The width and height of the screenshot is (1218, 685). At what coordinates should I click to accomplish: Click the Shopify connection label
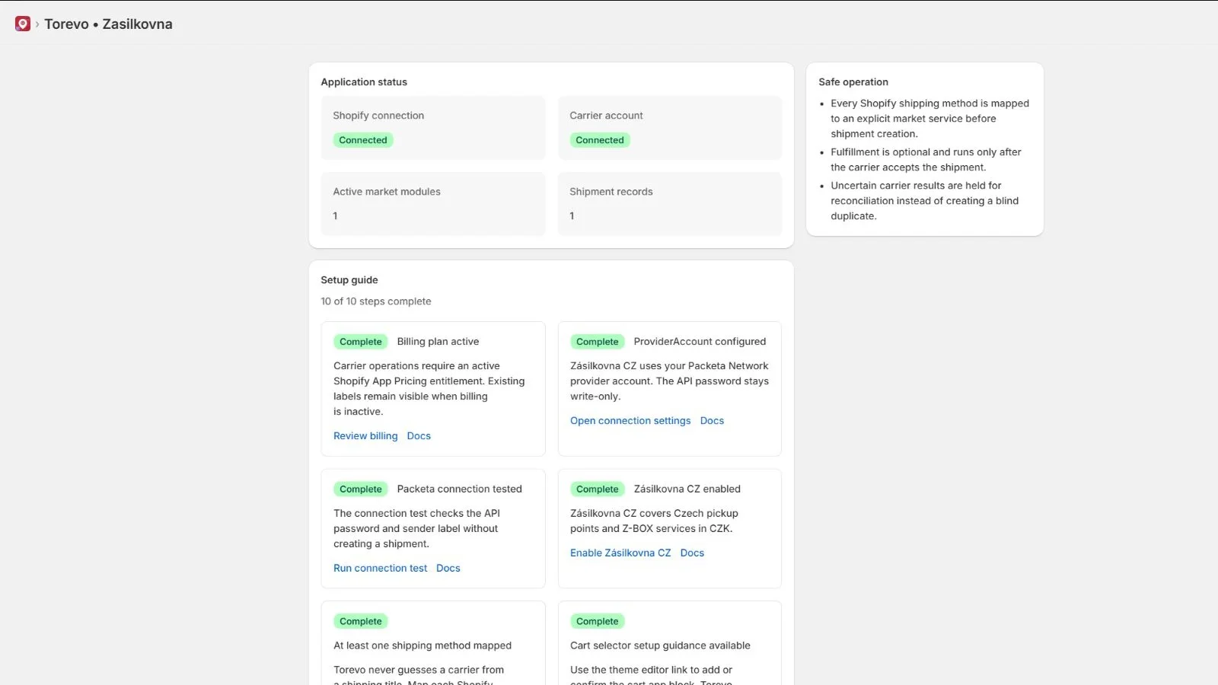click(x=378, y=116)
